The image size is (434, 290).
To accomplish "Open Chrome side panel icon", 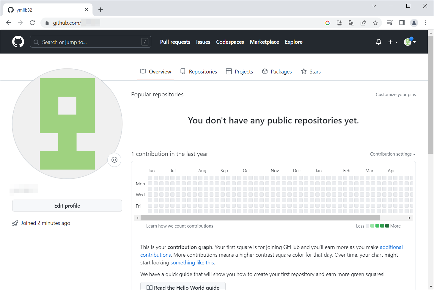I will (402, 23).
